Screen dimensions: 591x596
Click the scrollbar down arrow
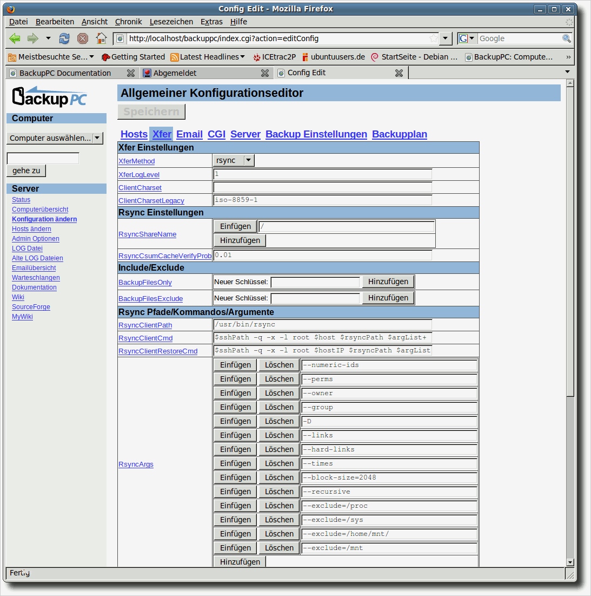coord(570,562)
